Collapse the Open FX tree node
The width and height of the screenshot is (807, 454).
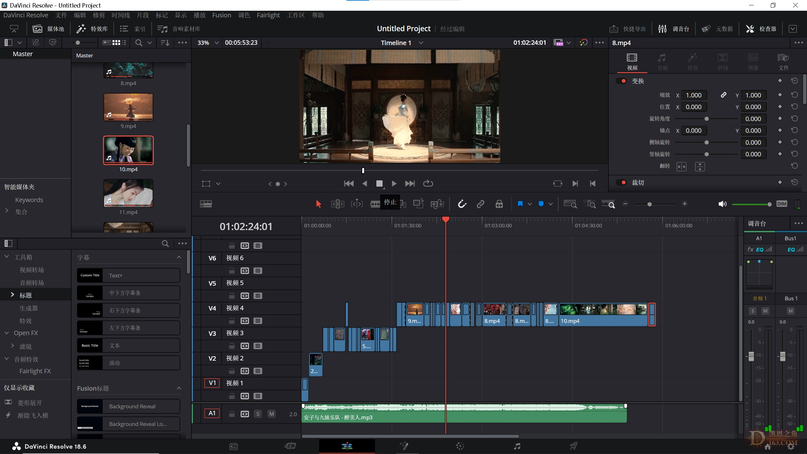tap(7, 333)
